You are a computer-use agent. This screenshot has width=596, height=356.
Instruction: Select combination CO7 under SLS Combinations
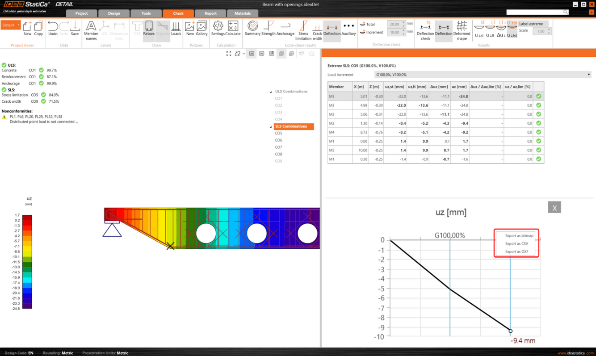coord(278,147)
